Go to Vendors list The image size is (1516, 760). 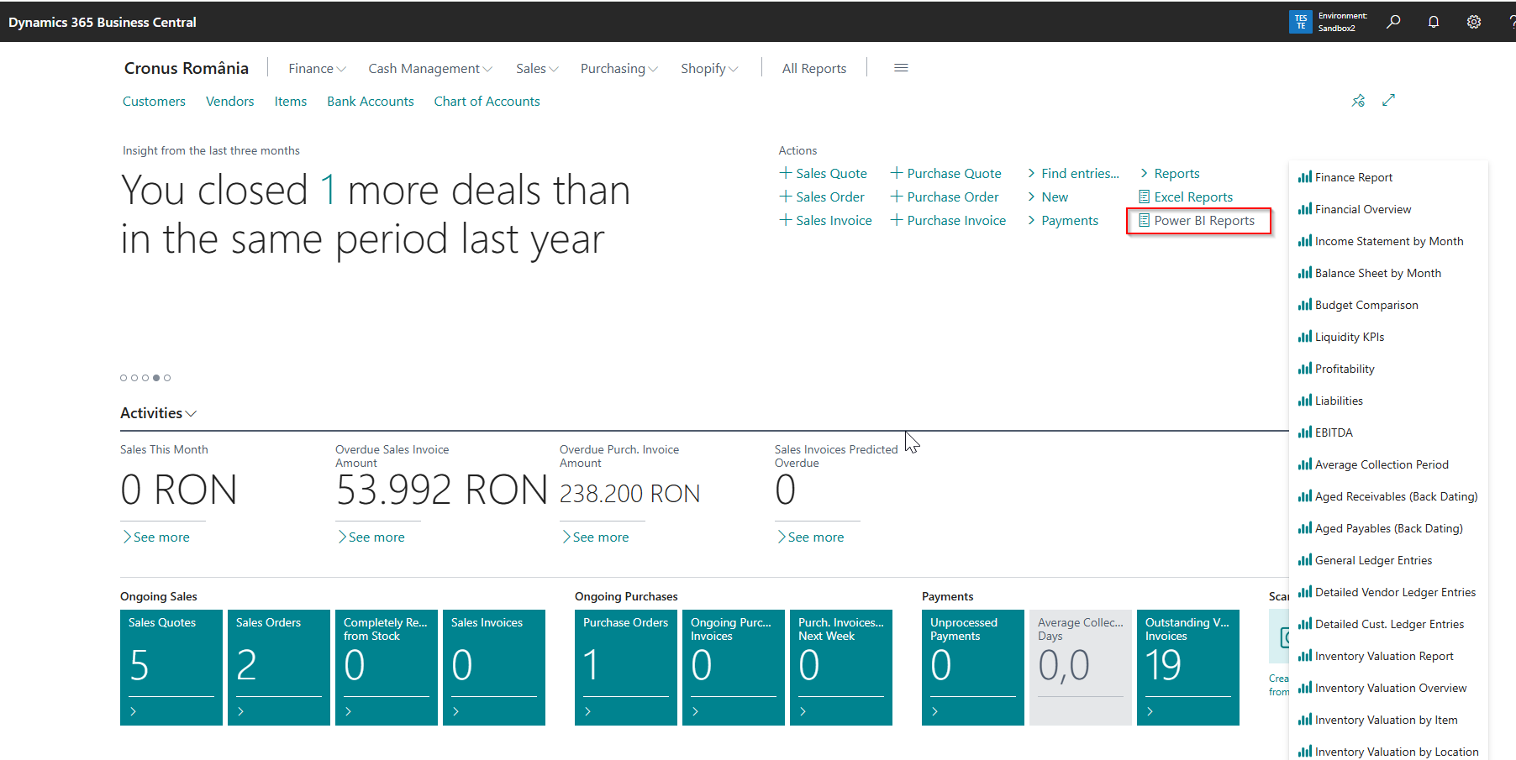pyautogui.click(x=229, y=101)
